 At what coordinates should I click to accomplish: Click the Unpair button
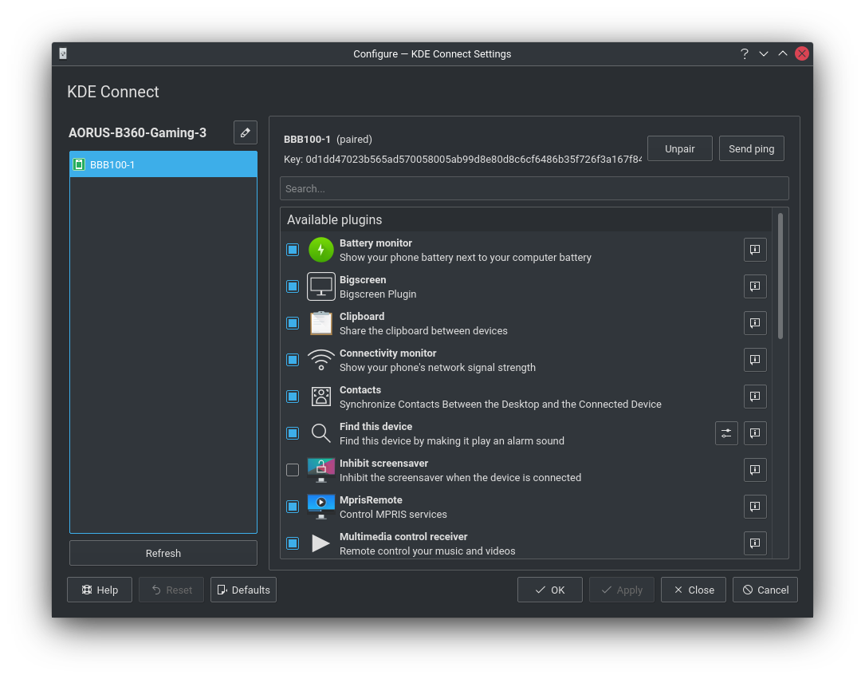coord(679,149)
